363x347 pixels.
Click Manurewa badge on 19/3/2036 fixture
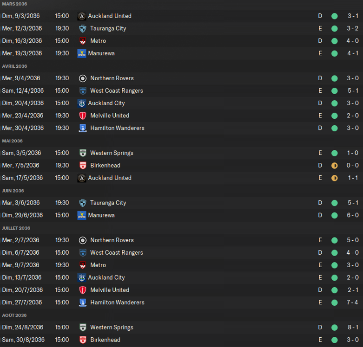[x=82, y=53]
